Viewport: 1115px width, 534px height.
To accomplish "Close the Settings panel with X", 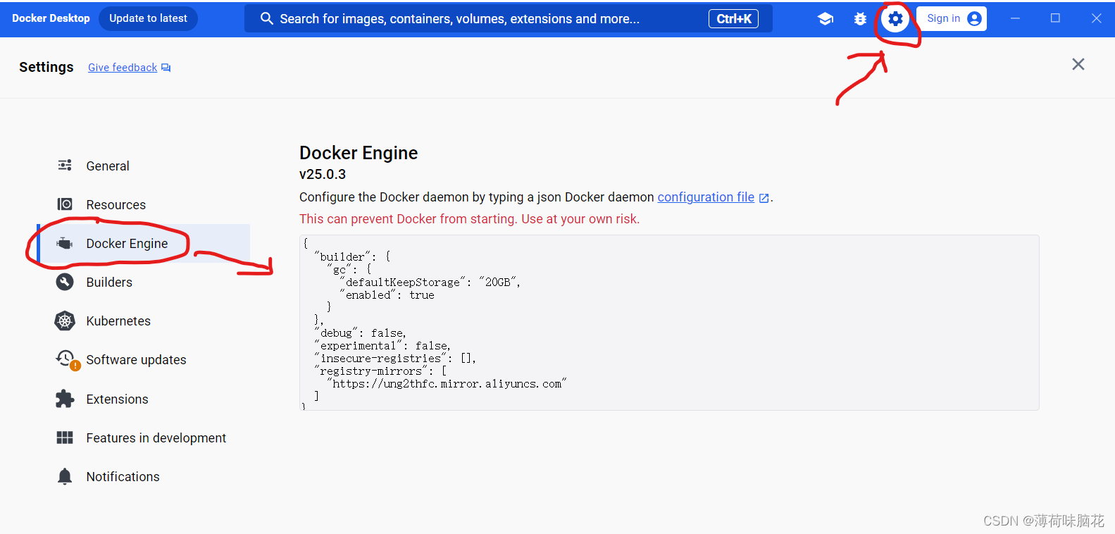I will tap(1078, 65).
